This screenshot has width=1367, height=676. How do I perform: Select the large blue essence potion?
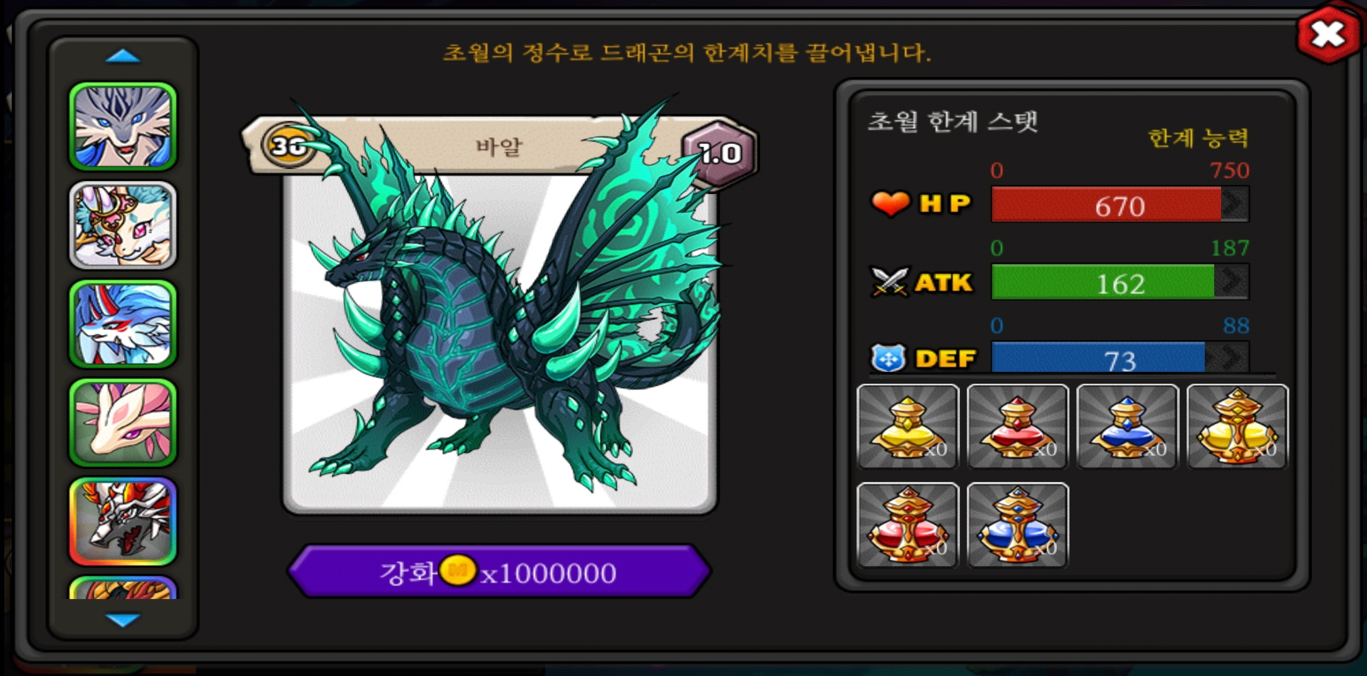pyautogui.click(x=1018, y=525)
